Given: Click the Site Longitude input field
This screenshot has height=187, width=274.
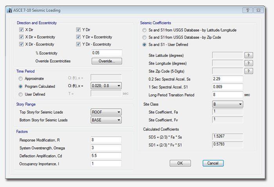Looking at the screenshot, I should pos(227,63).
